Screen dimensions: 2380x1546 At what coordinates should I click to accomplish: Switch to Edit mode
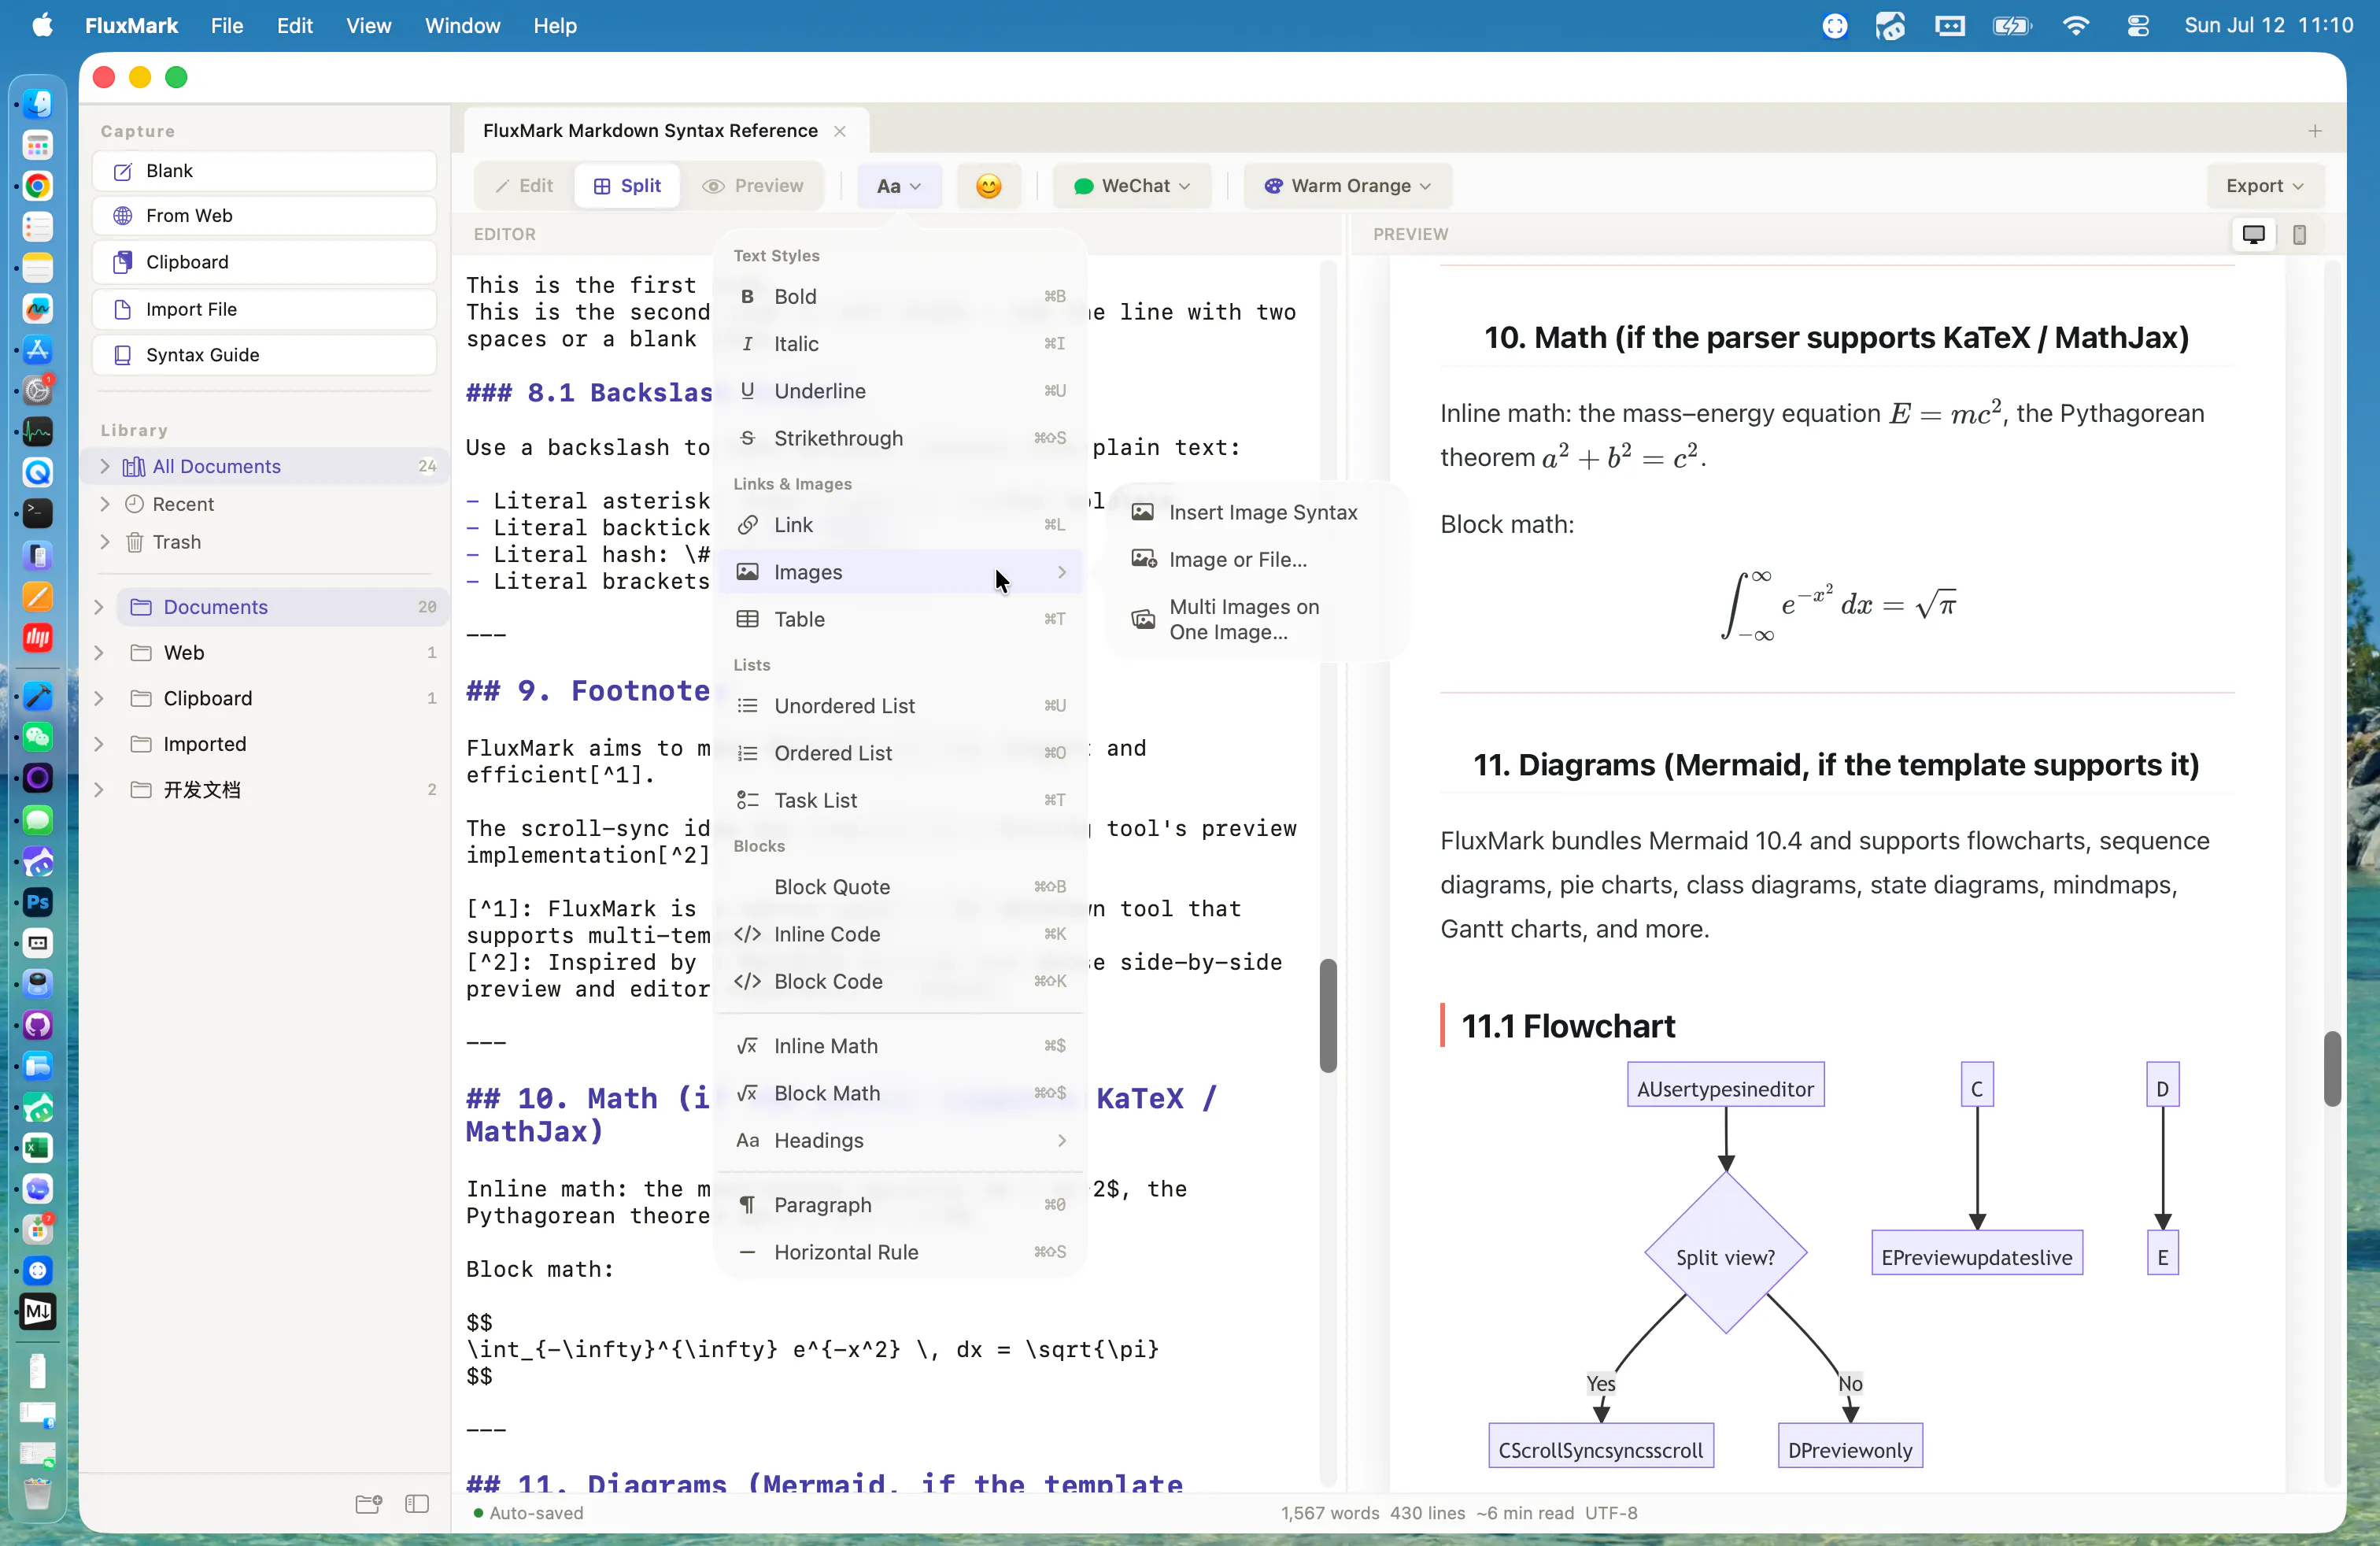pos(524,186)
